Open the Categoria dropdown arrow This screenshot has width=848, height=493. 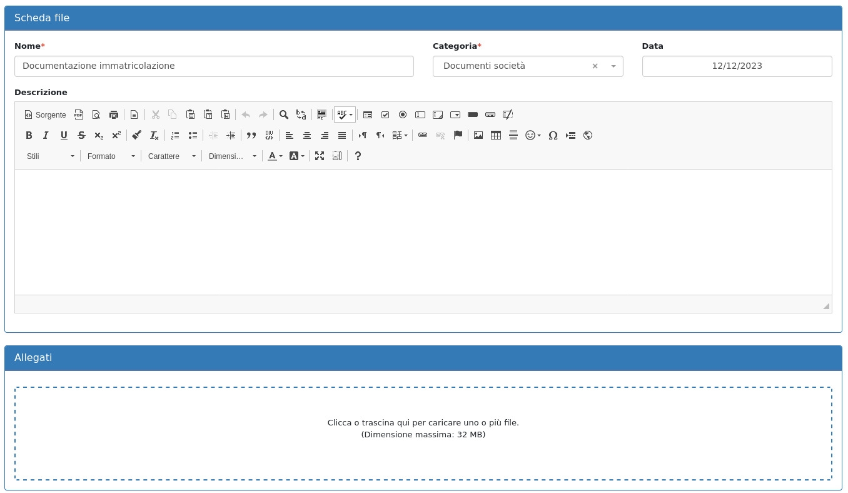(613, 66)
